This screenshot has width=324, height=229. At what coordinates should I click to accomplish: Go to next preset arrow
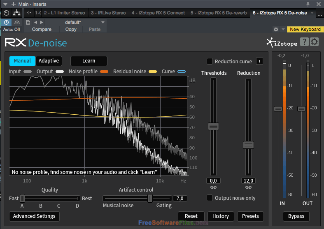[42, 22]
